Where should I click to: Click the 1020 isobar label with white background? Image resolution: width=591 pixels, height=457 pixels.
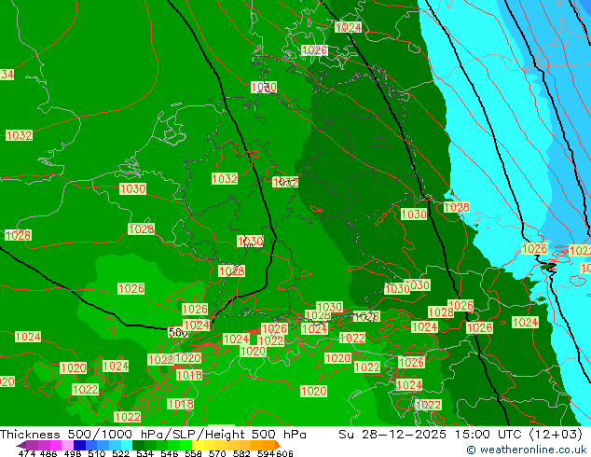click(264, 88)
